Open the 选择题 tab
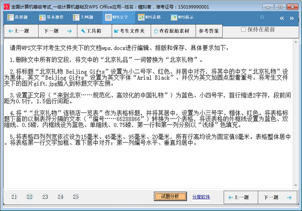Screen dimensions: 302x211 [17, 17]
